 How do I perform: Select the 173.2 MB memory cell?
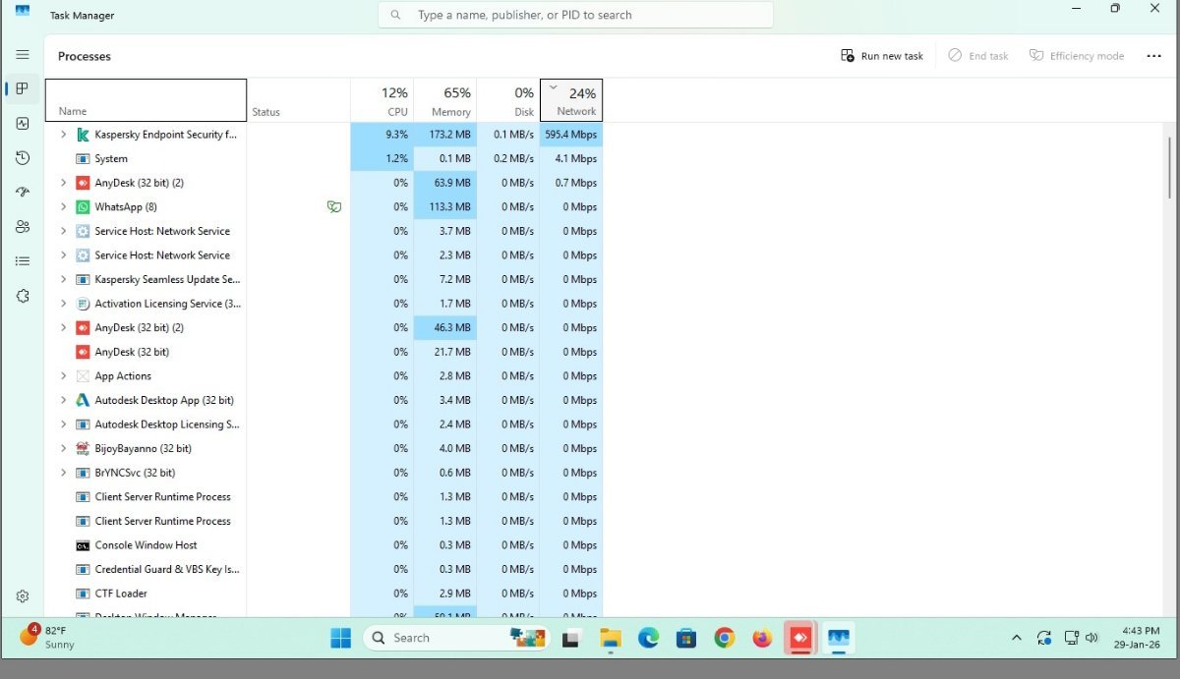(444, 135)
